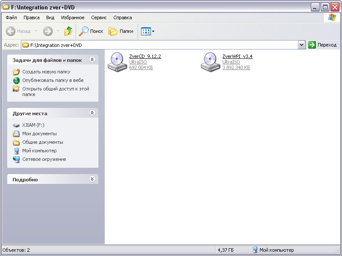This screenshot has width=342, height=256.
Task: Minimize the Explorer window
Action: (315, 7)
